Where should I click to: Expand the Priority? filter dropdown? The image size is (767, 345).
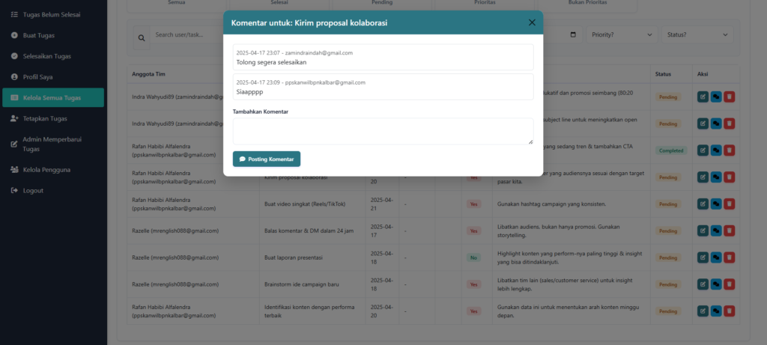point(621,35)
